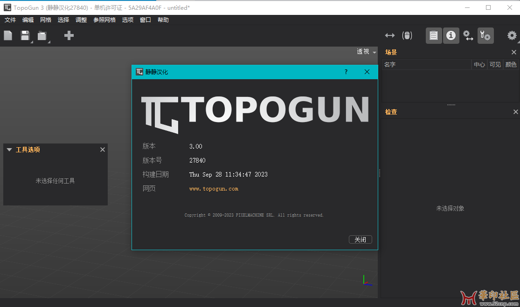Click the plus icon in the toolbar

point(69,35)
